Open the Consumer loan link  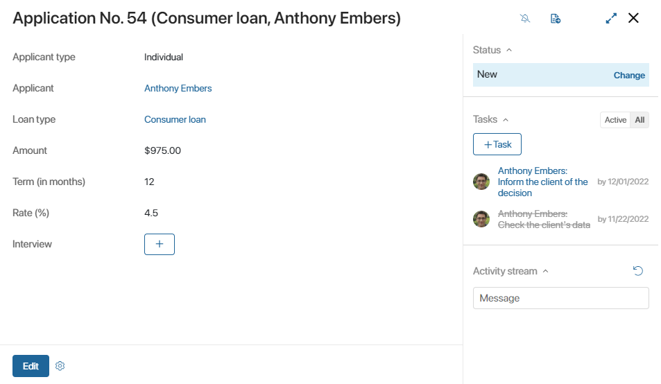pyautogui.click(x=175, y=120)
